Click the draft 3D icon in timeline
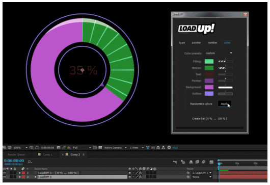Image resolution: width=270 pixels, height=185 pixels. 183,162
